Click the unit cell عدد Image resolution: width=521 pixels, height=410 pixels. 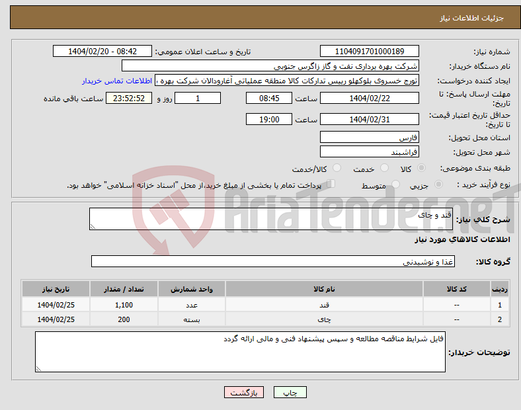192,305
